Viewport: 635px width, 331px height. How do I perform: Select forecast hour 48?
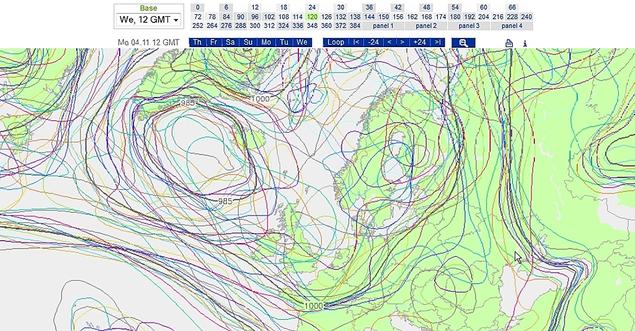coord(427,7)
